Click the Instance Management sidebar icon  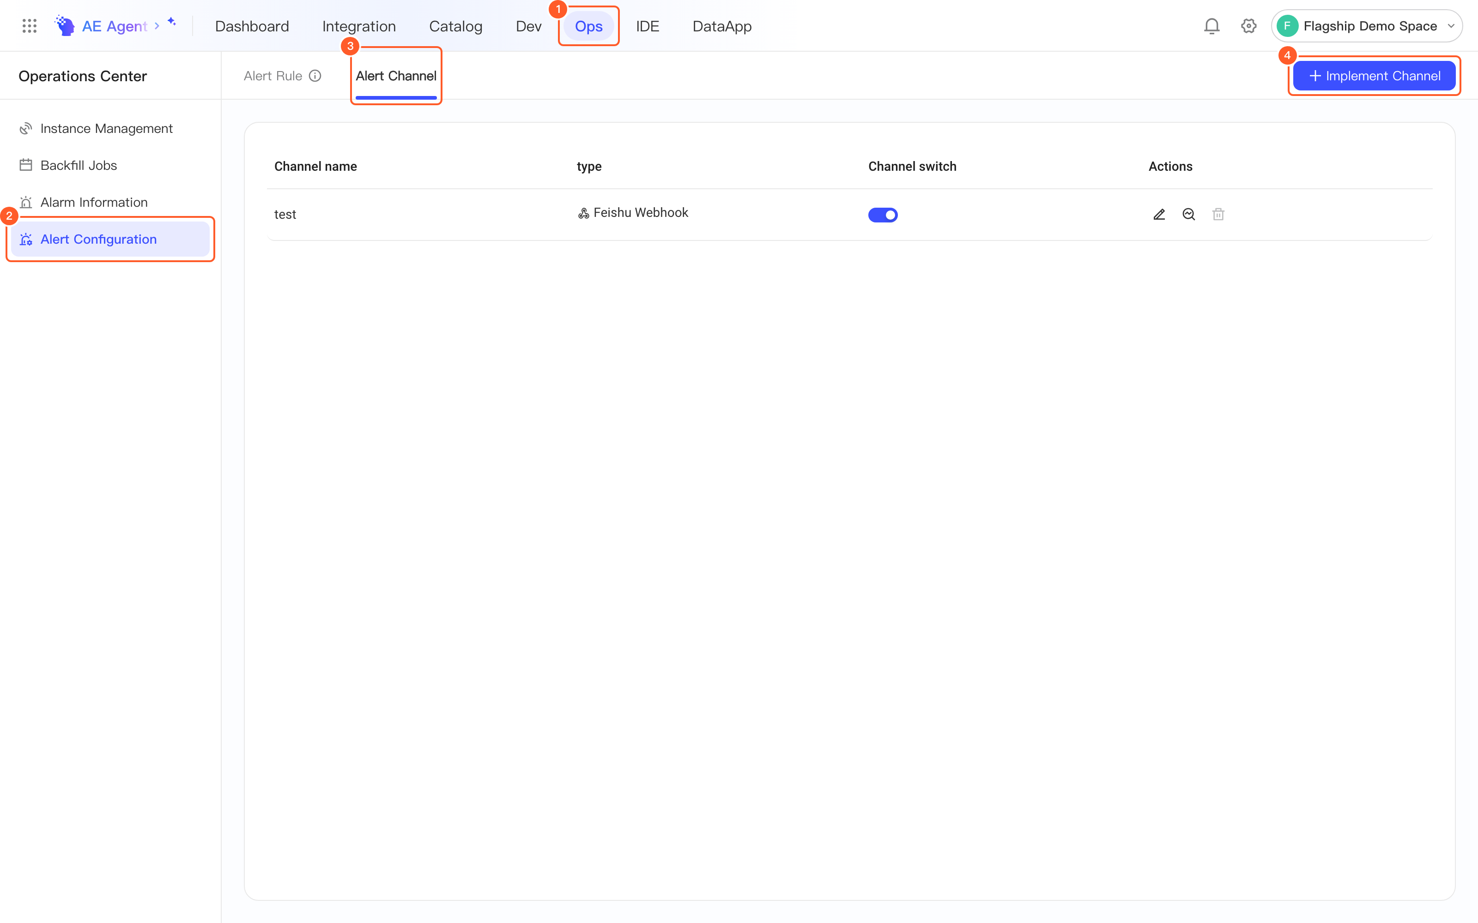(x=26, y=128)
